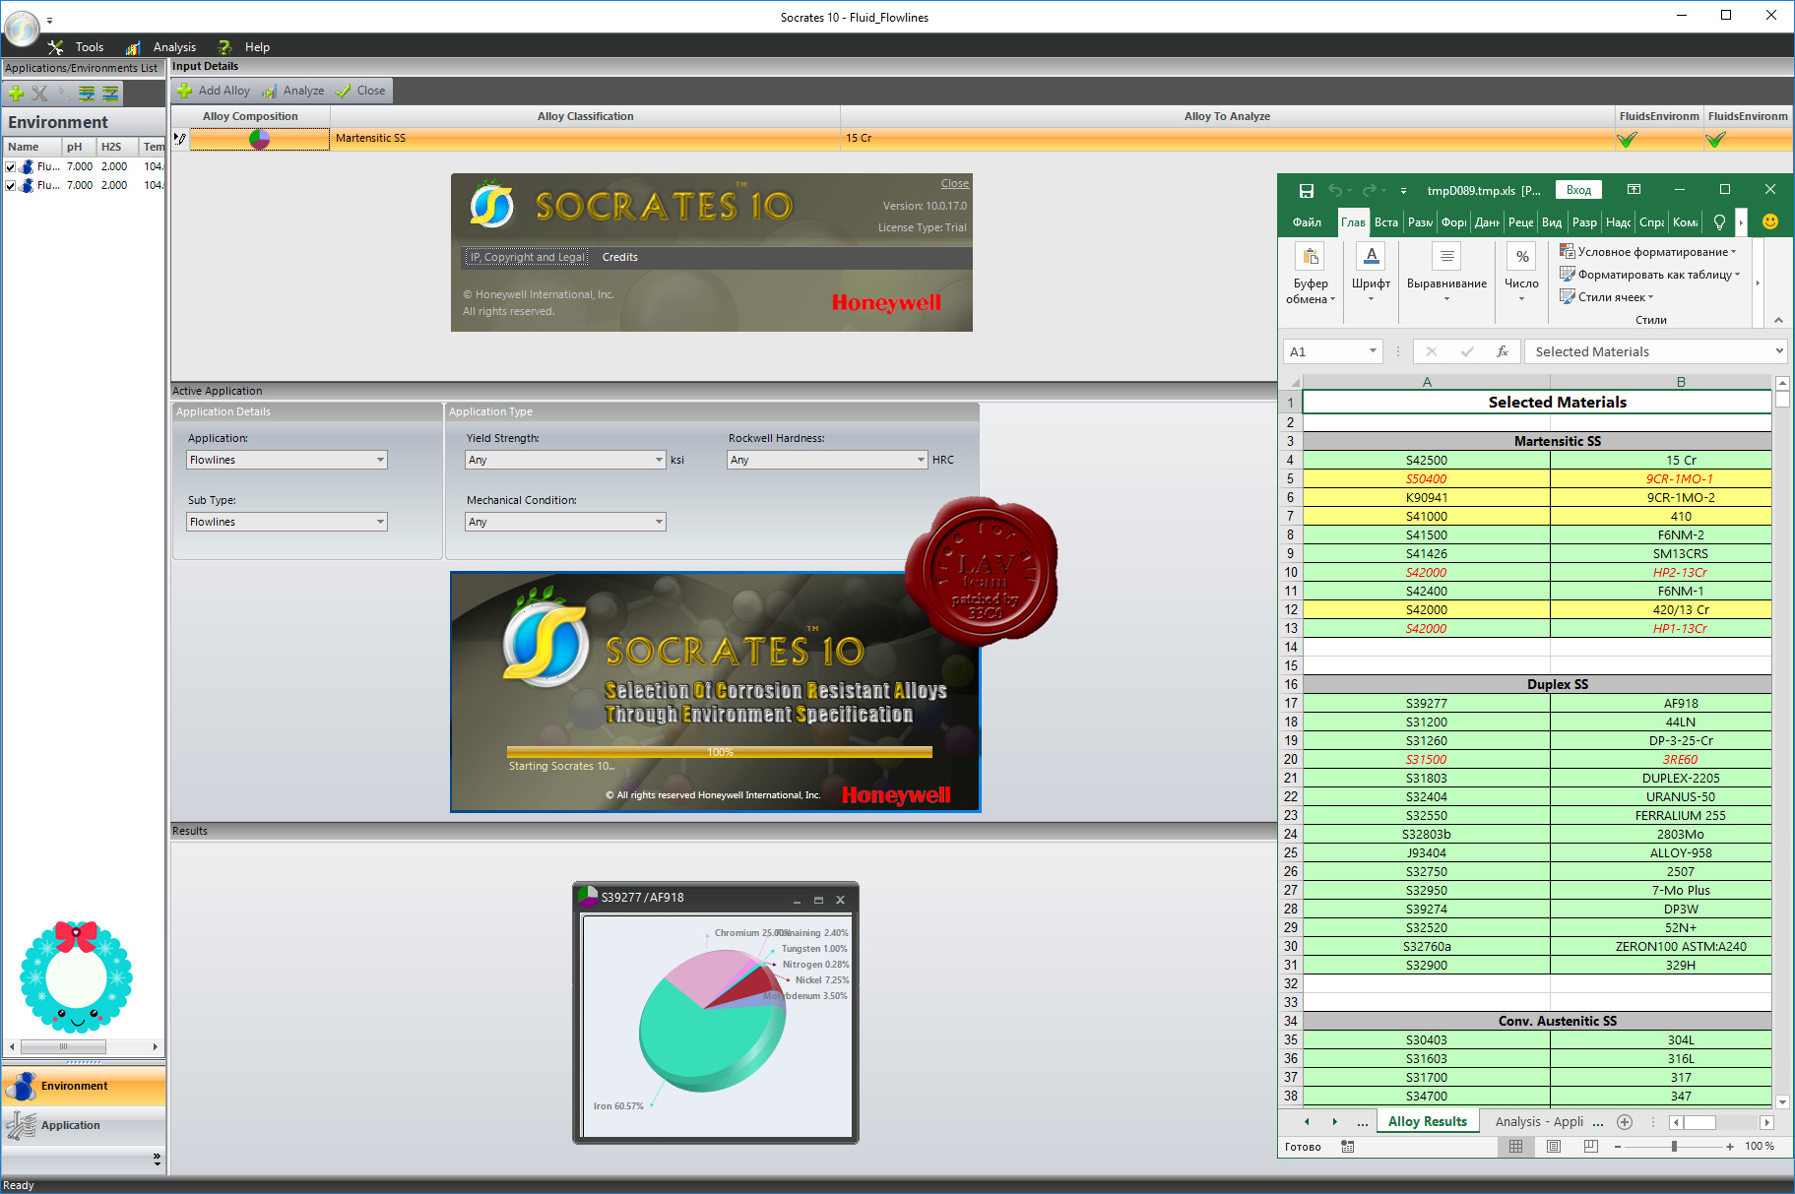The width and height of the screenshot is (1795, 1194).
Task: Open Стили ячеек dropdown in Excel
Action: coord(1608,297)
